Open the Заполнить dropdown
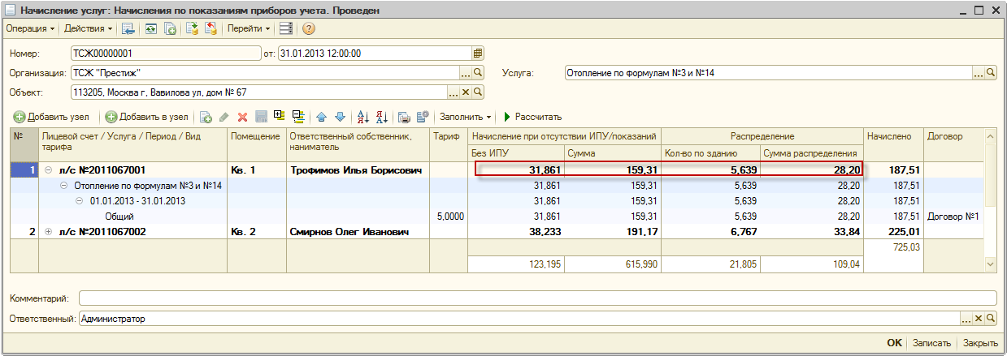The image size is (1007, 356). coord(466,117)
